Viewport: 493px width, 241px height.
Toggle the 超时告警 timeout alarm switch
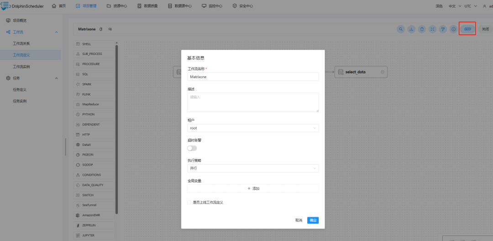tap(192, 148)
